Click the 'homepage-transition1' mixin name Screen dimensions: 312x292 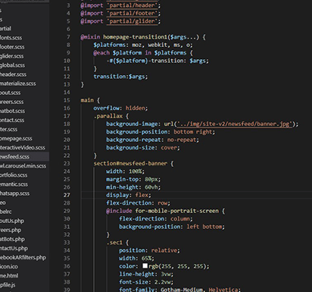(135, 37)
